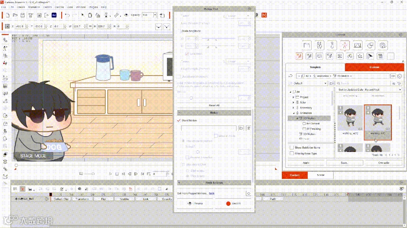Image resolution: width=407 pixels, height=228 pixels.
Task: Save project using the floppy disk icon
Action: pos(23,15)
